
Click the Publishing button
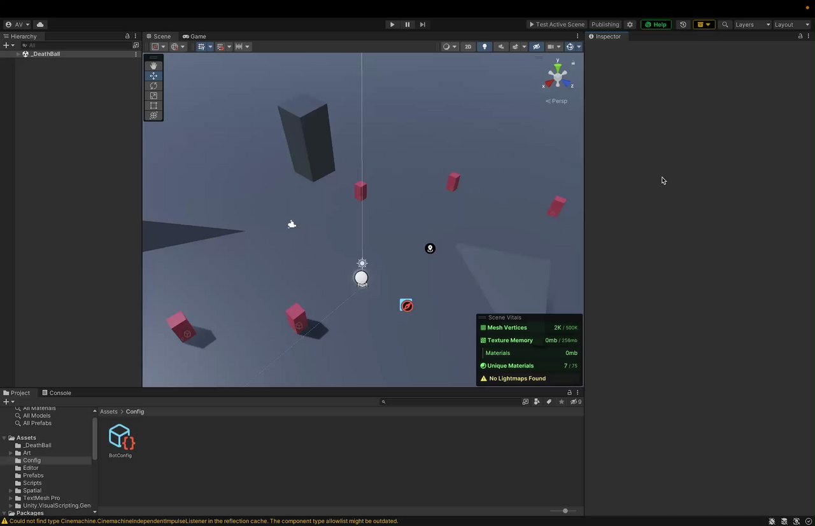[x=605, y=25]
